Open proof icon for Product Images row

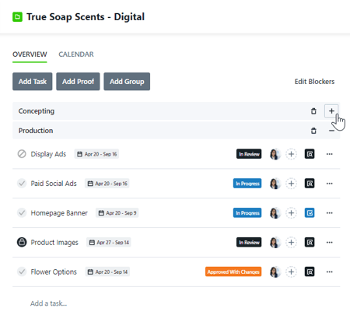point(310,243)
